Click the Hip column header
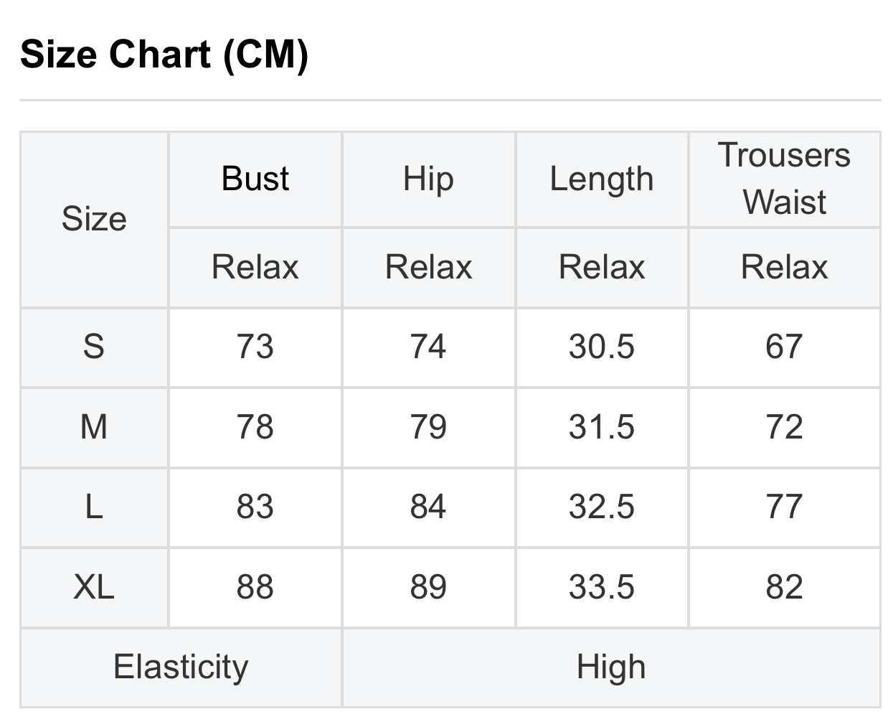 click(428, 179)
